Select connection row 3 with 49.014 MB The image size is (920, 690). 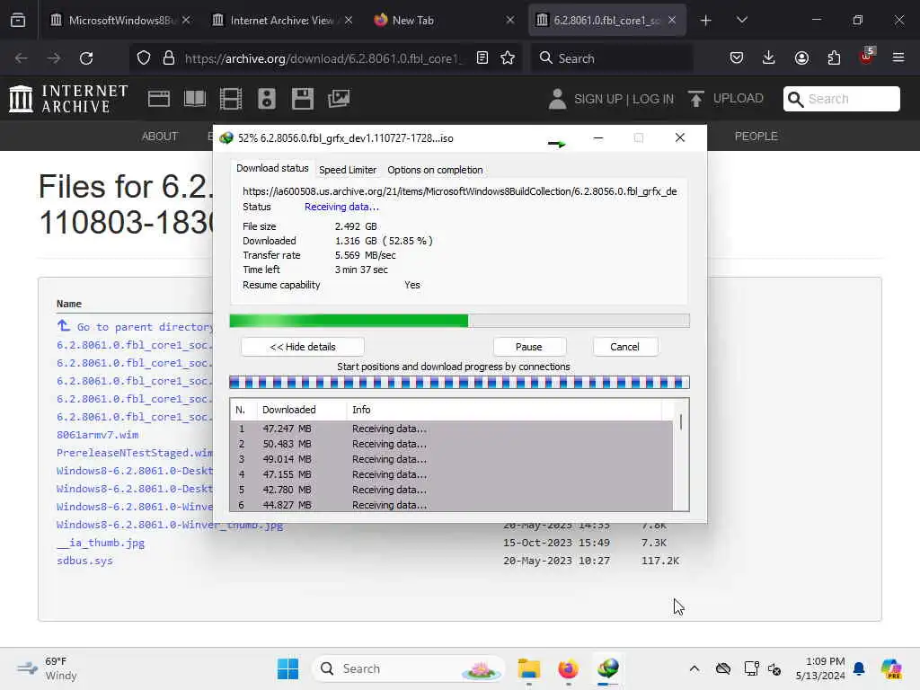[451, 459]
